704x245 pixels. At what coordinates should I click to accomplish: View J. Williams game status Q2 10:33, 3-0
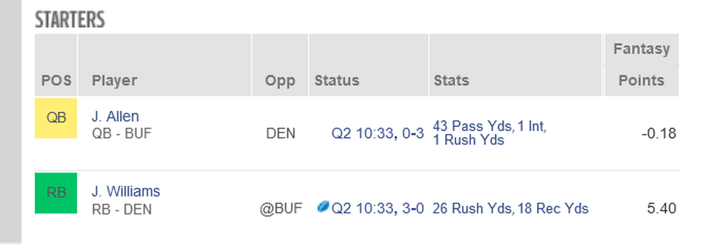pos(378,208)
